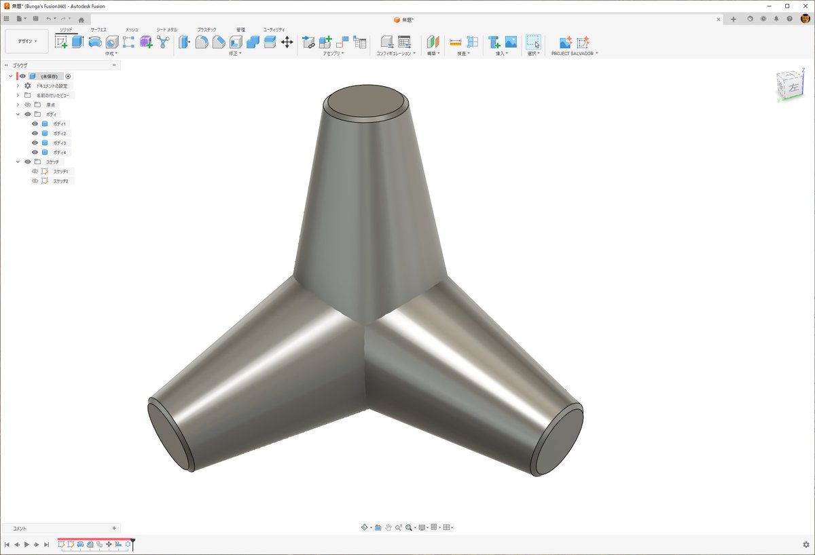
Task: Show the スケッチ1 sketch
Action: click(x=35, y=172)
